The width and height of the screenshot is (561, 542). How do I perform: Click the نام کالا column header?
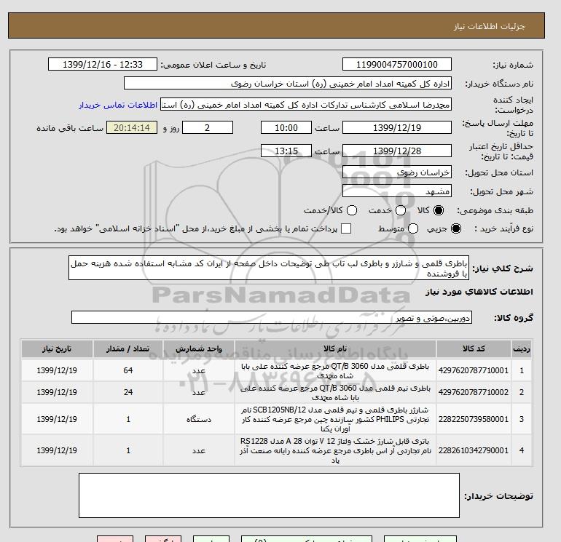(335, 348)
